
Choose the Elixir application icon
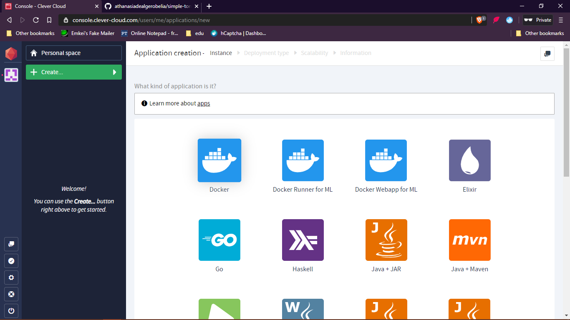point(469,160)
